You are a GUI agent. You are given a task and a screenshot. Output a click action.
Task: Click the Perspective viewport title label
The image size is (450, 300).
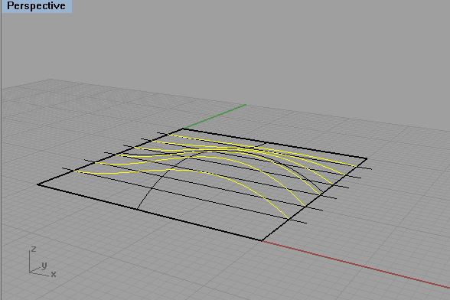coord(36,6)
